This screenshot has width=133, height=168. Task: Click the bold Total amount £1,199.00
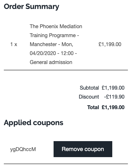(x=113, y=107)
